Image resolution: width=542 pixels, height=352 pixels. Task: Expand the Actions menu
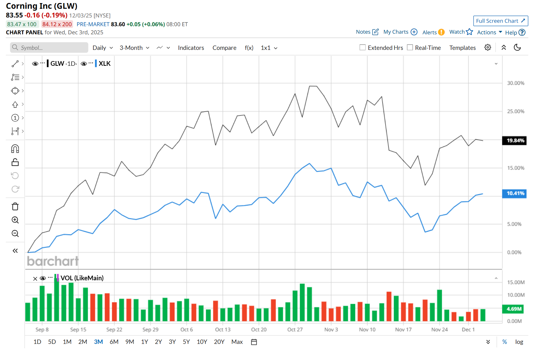pos(490,32)
